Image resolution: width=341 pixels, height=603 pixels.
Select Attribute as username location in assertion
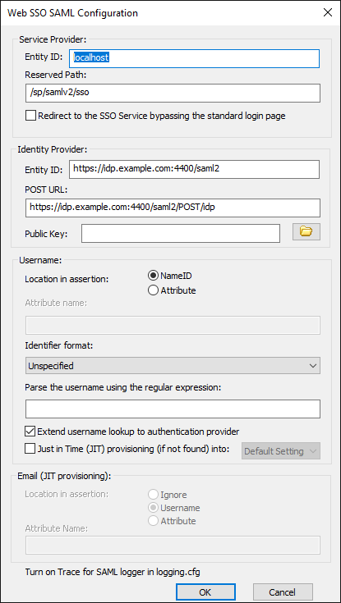tap(153, 290)
